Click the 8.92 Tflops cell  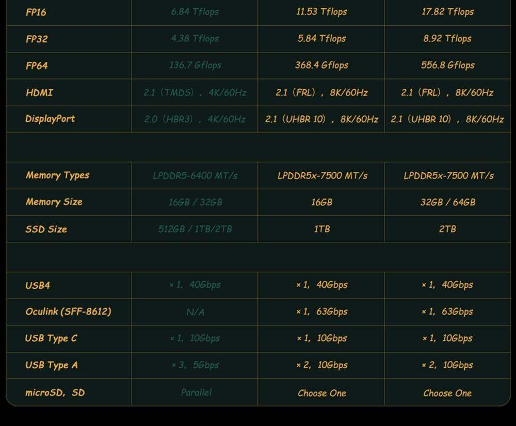[x=447, y=39]
